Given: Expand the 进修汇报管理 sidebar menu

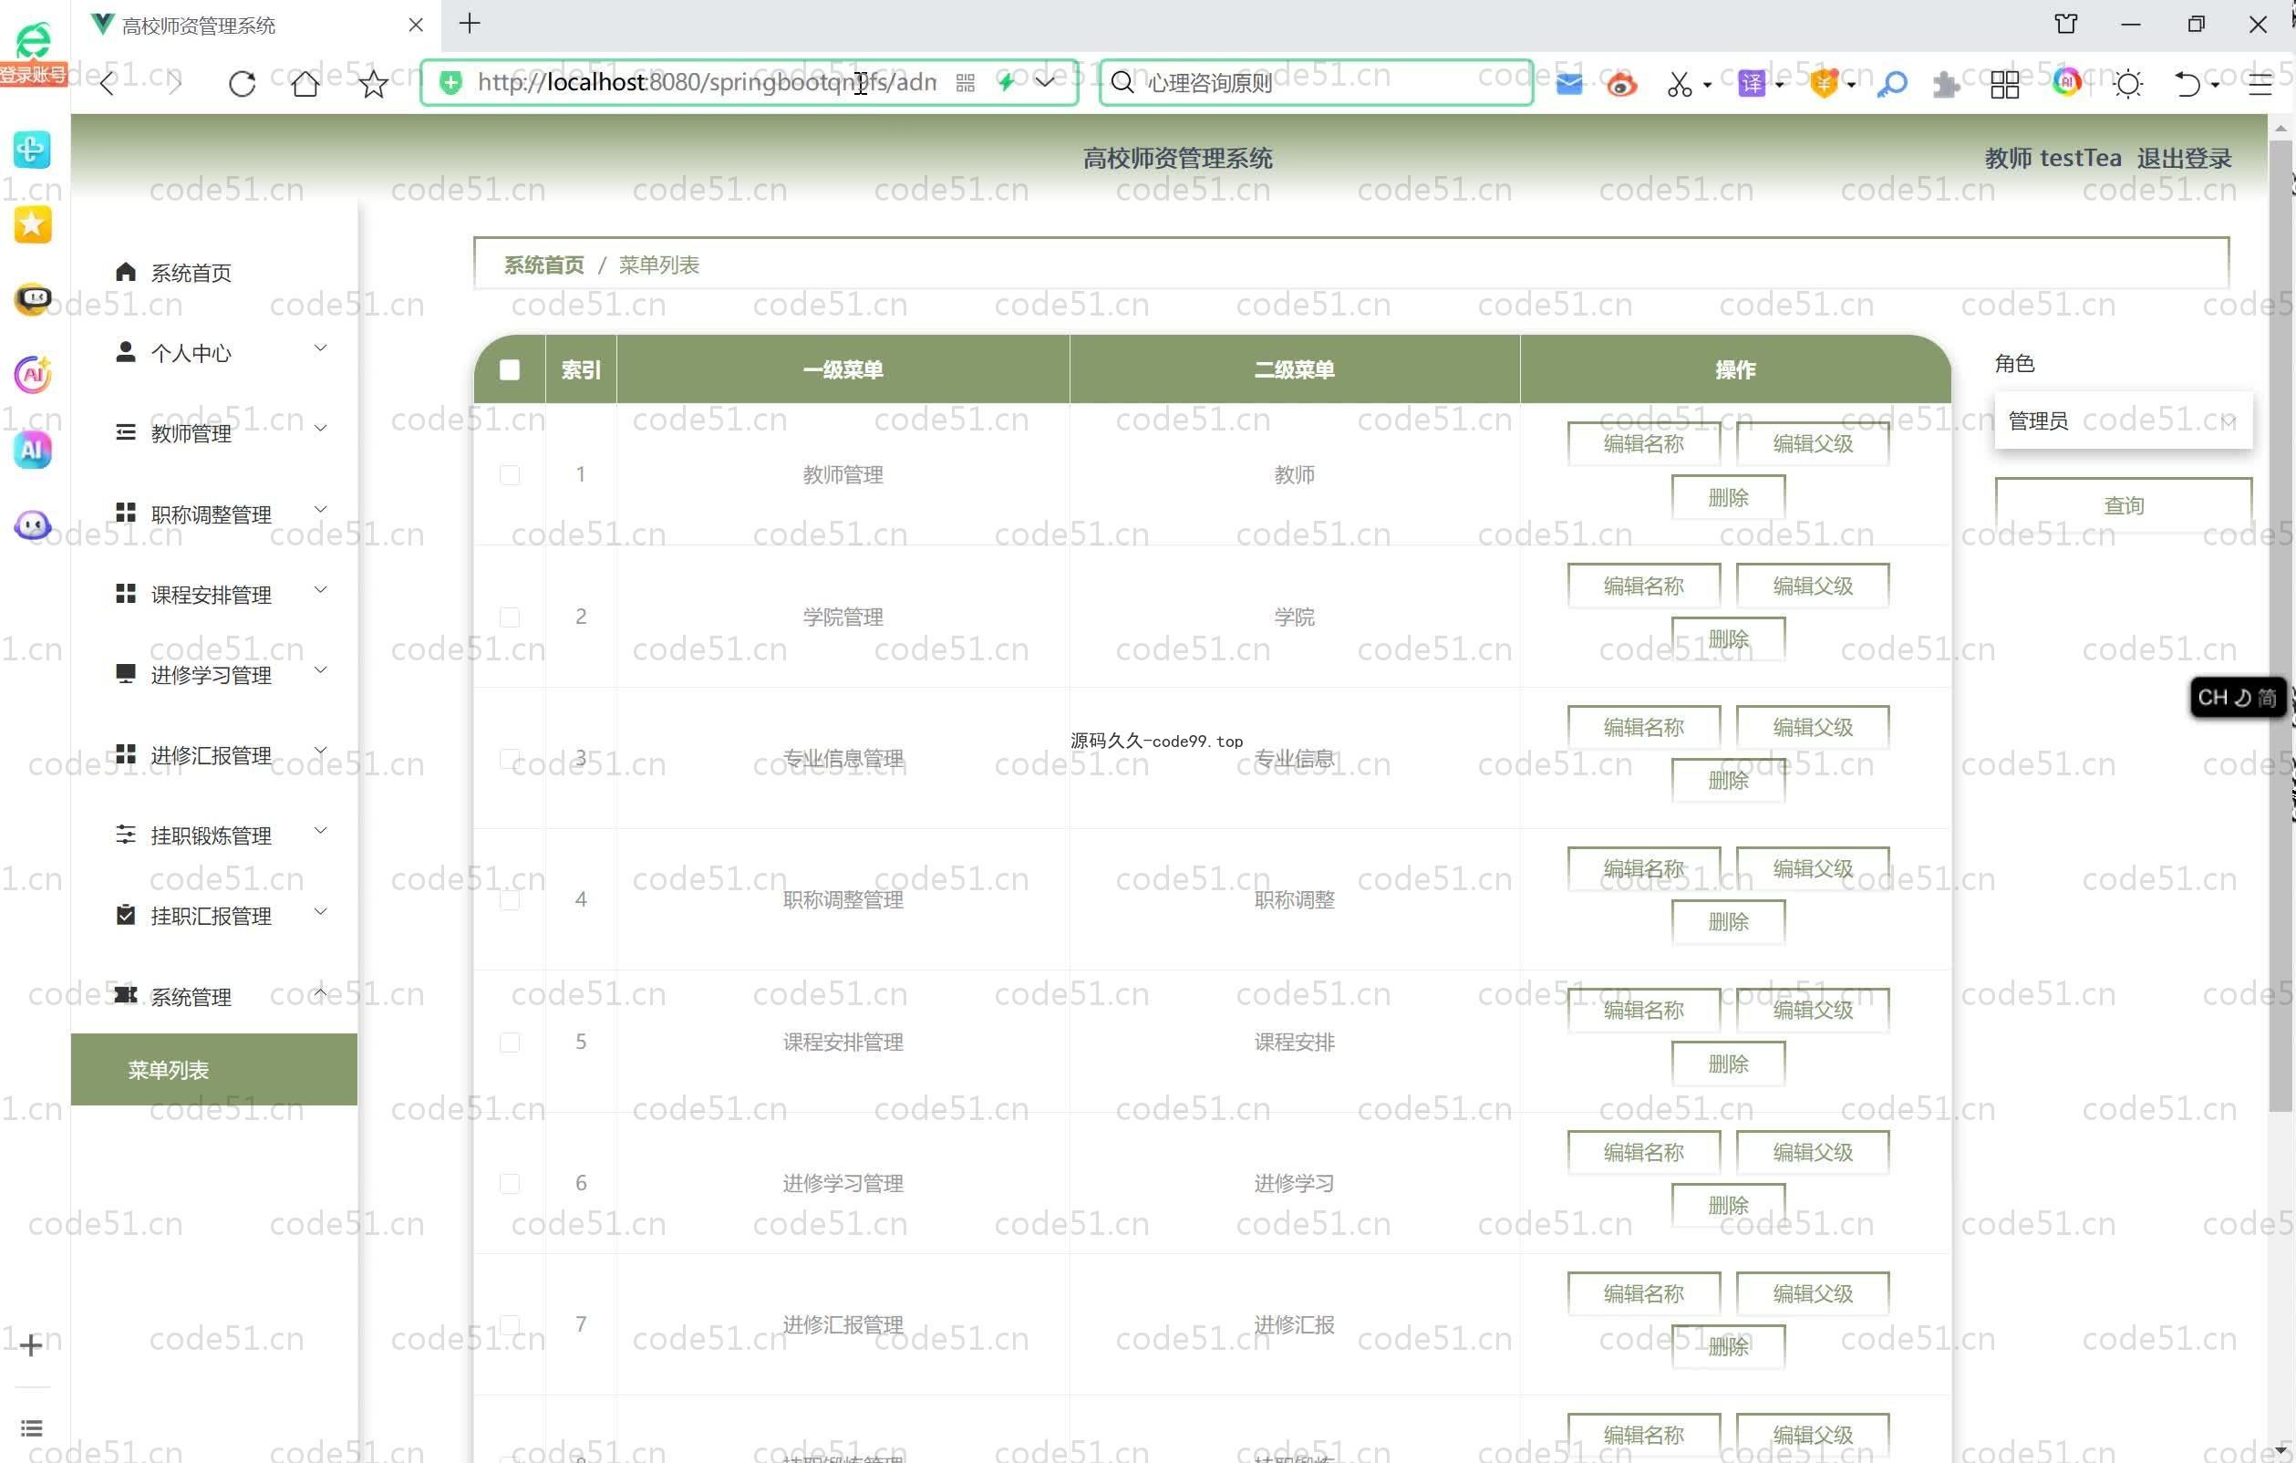Looking at the screenshot, I should tap(214, 755).
